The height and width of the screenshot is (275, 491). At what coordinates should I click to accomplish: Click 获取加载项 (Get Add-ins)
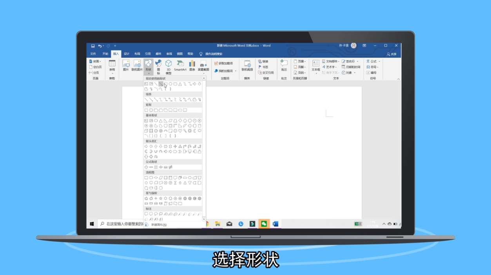[x=223, y=63]
